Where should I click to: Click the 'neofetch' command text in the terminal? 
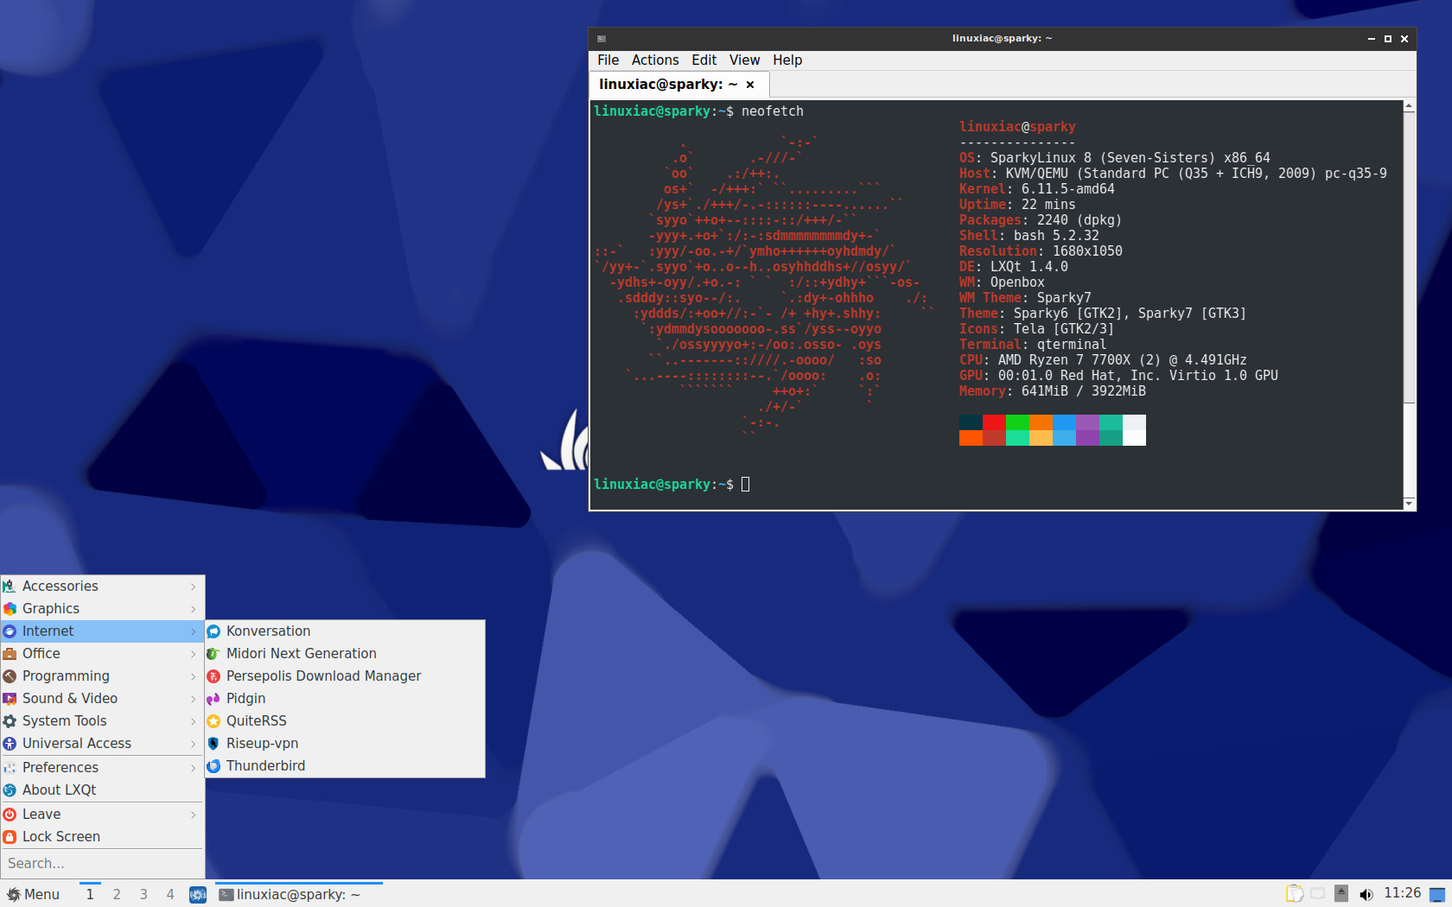[x=773, y=111]
